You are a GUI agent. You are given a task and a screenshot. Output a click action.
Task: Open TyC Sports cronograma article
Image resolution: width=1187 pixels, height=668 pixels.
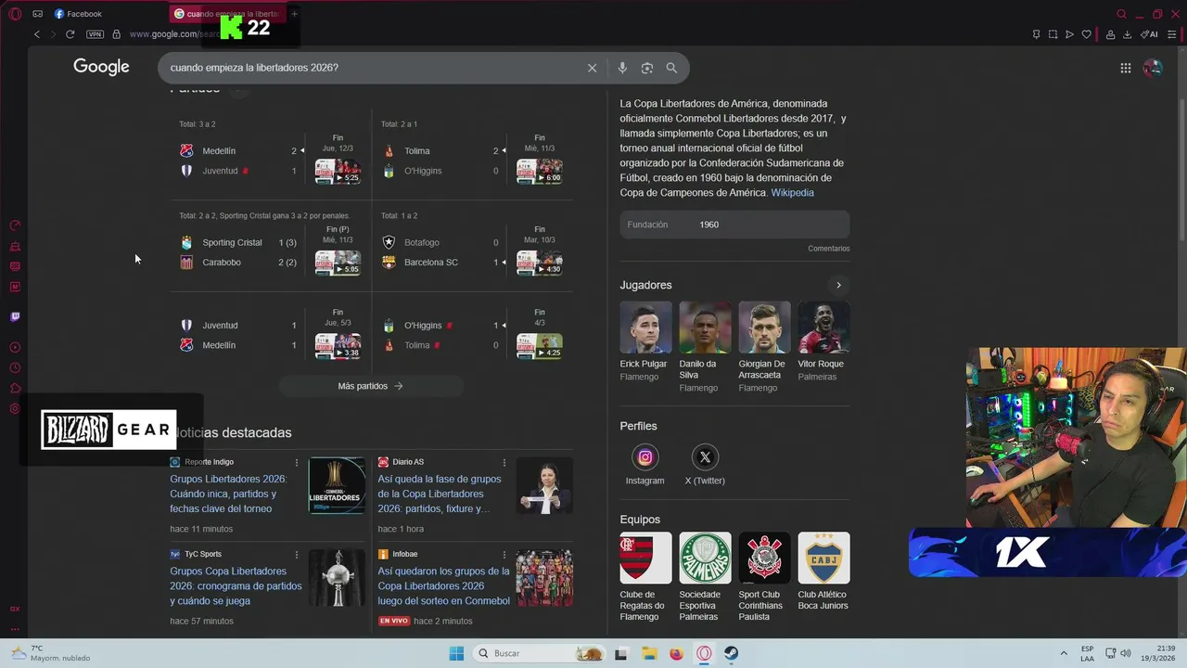click(x=236, y=586)
